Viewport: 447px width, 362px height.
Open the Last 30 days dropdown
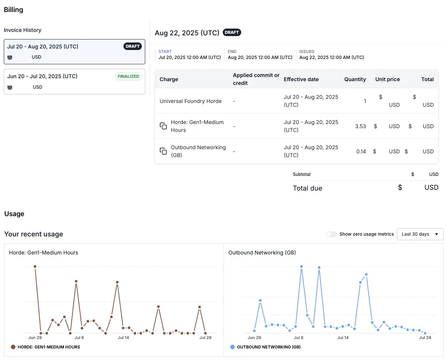click(x=420, y=234)
